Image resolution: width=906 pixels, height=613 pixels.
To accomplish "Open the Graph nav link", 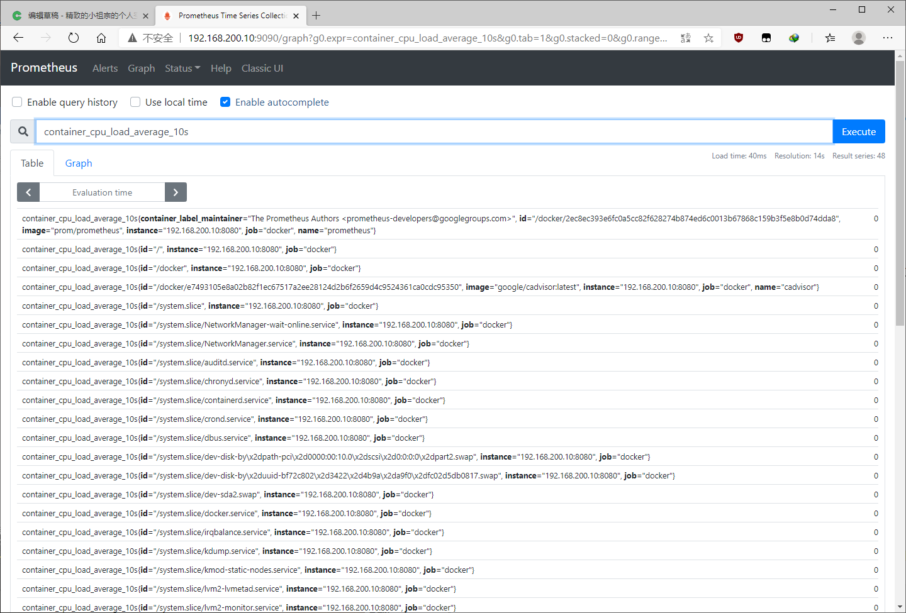I will pos(141,68).
